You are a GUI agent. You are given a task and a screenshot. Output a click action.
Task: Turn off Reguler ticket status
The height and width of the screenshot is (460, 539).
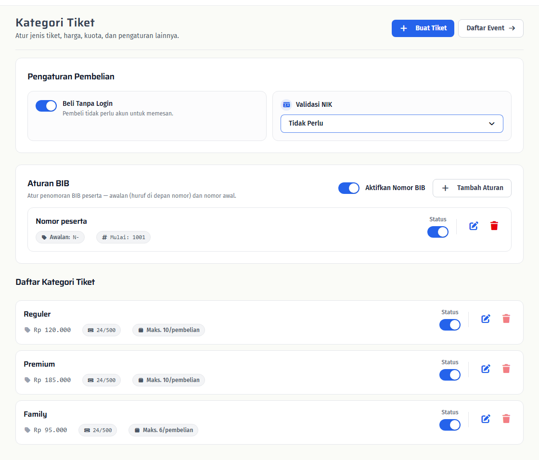pos(450,325)
